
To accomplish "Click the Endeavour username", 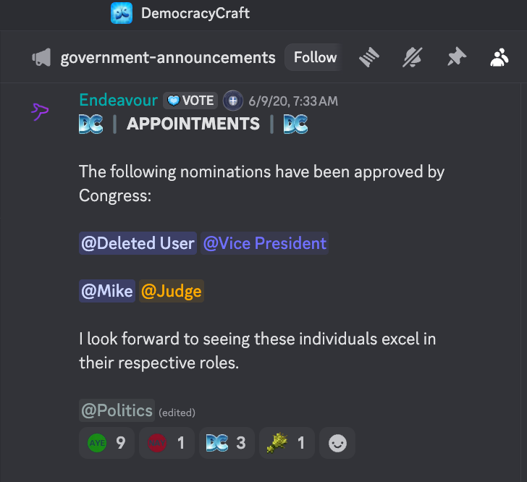I will coord(118,100).
